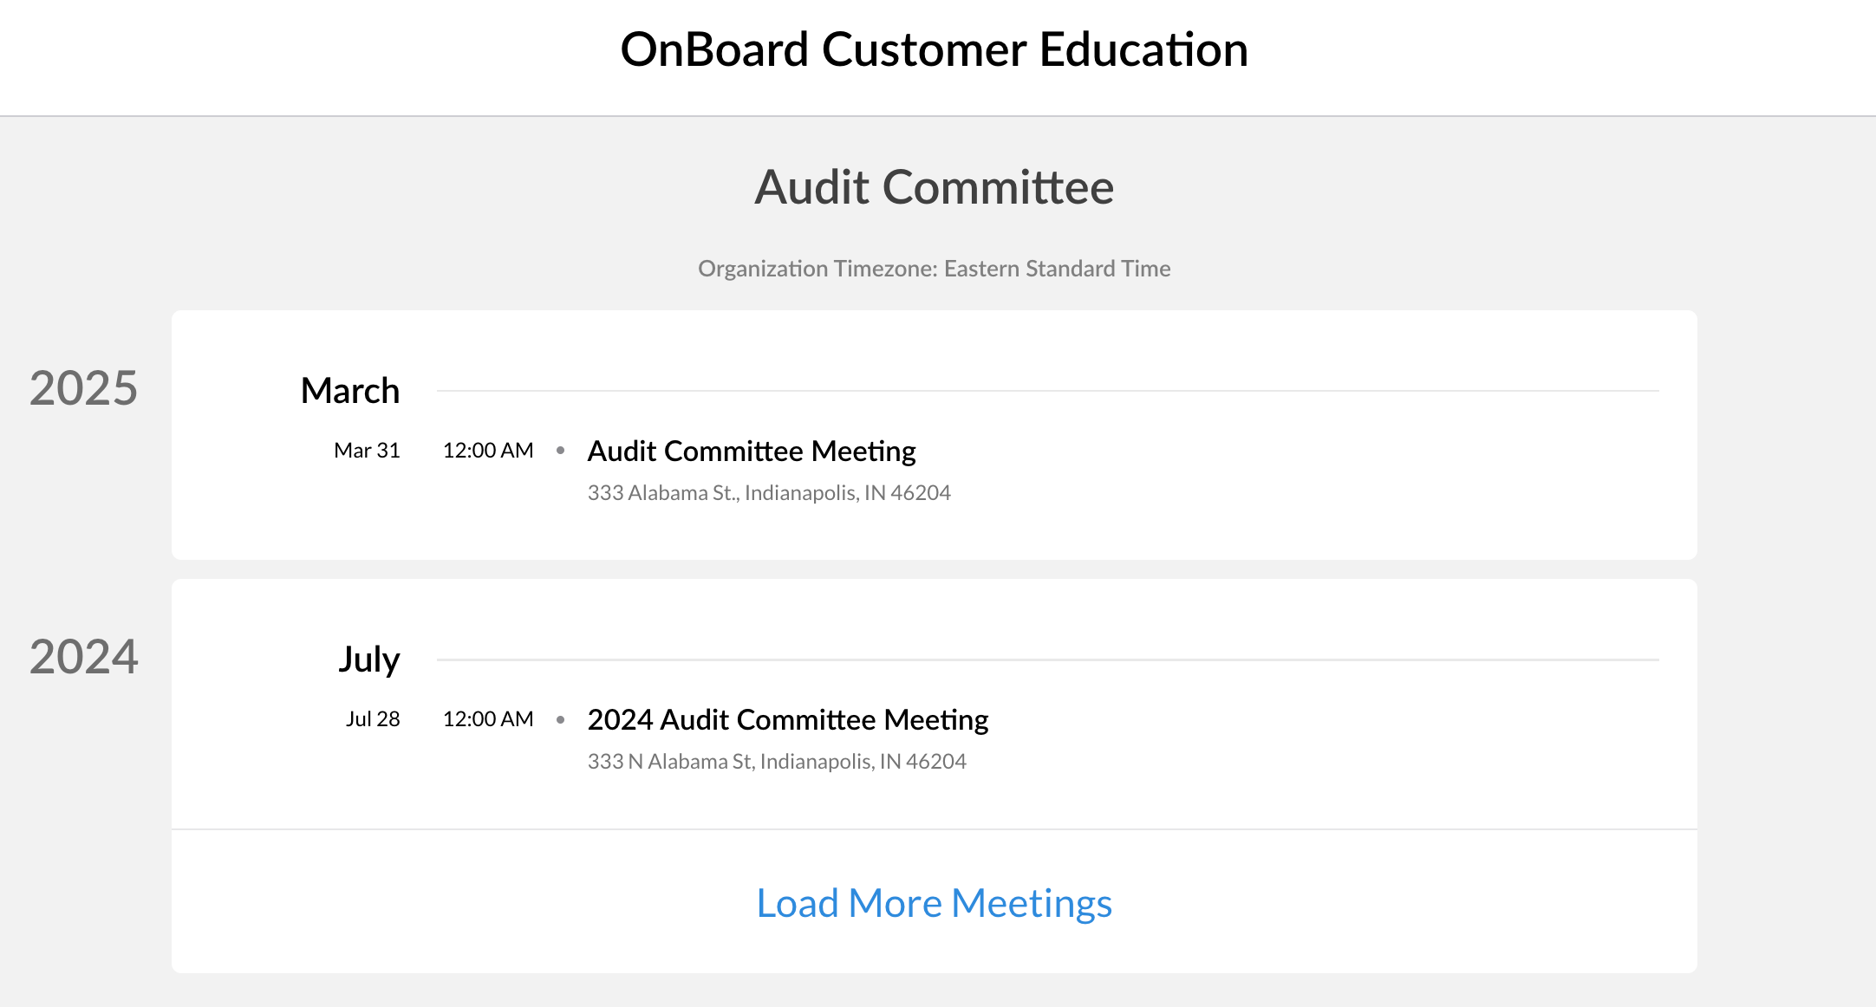
Task: Click the Audit Committee page heading
Action: [934, 187]
